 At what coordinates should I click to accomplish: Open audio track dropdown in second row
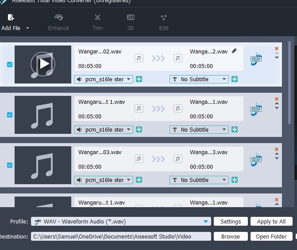[104, 129]
